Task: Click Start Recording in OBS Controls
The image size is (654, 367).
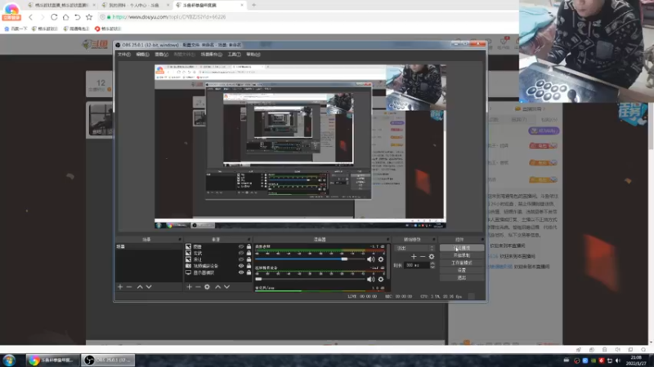Action: pos(462,255)
